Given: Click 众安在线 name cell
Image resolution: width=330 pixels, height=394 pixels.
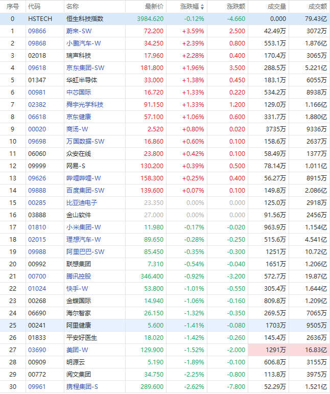Looking at the screenshot, I should (x=79, y=154).
